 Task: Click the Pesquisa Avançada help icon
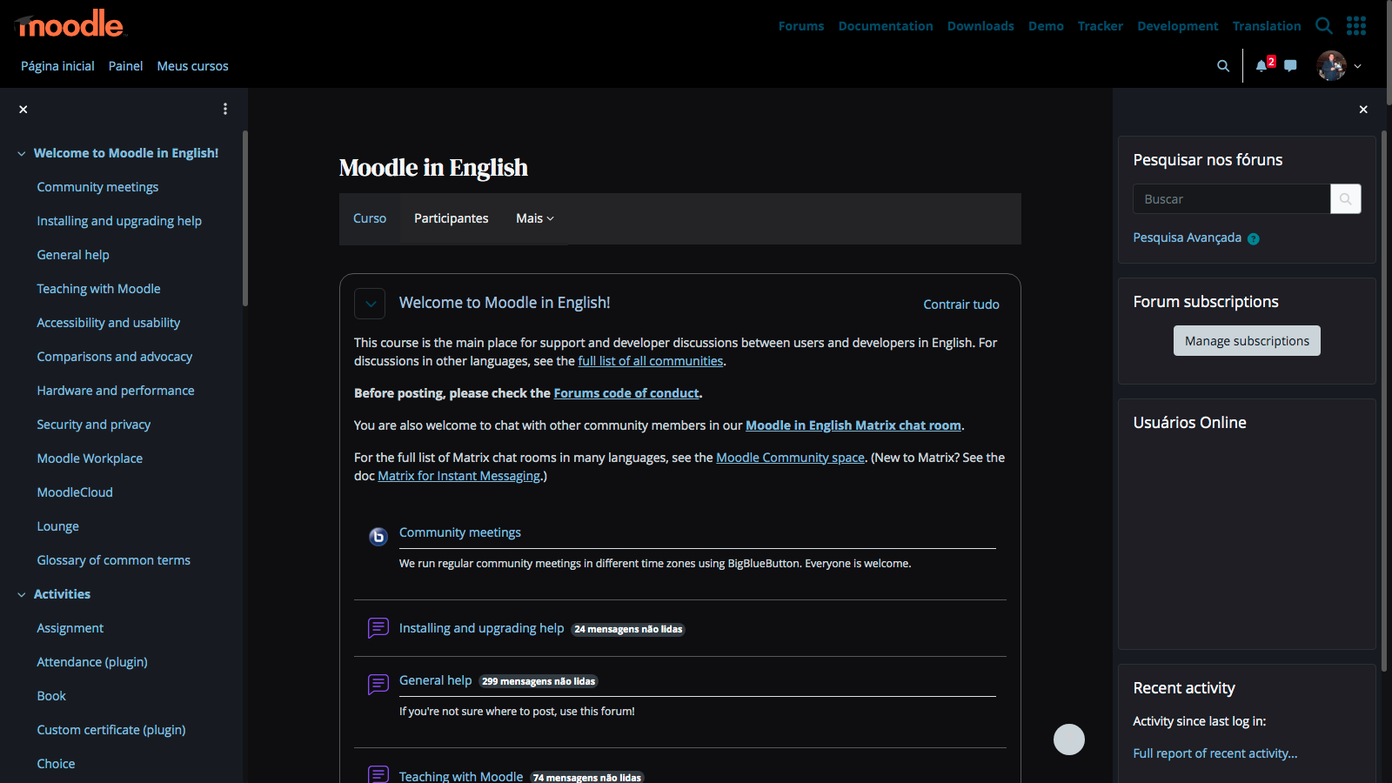point(1254,238)
